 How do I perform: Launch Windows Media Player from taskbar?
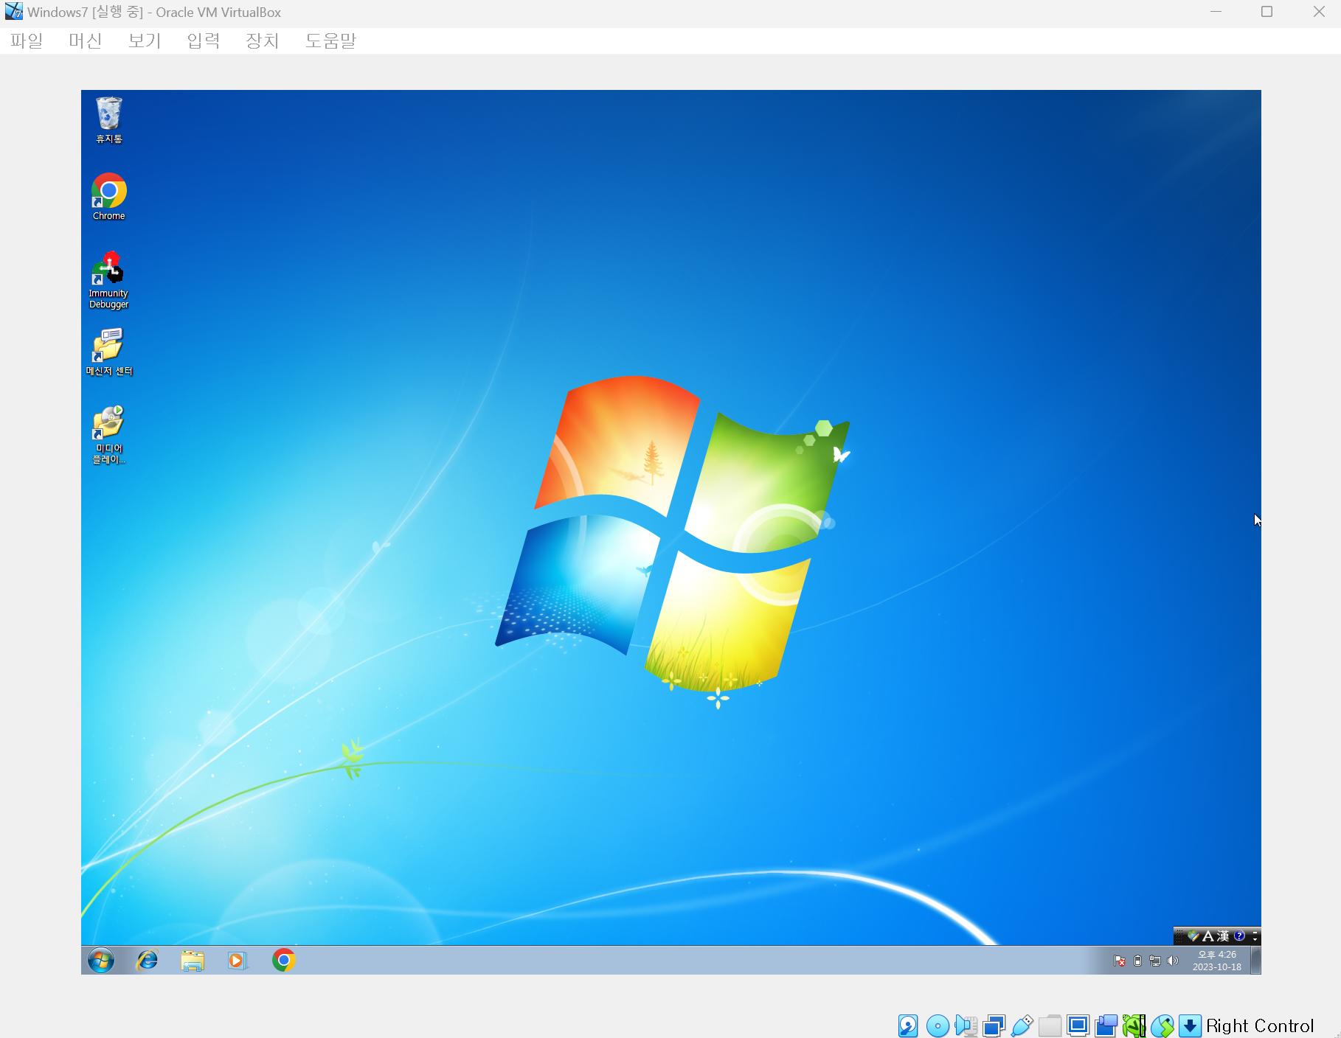coord(237,960)
